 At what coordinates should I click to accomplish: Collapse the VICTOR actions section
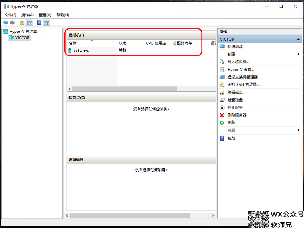point(298,39)
